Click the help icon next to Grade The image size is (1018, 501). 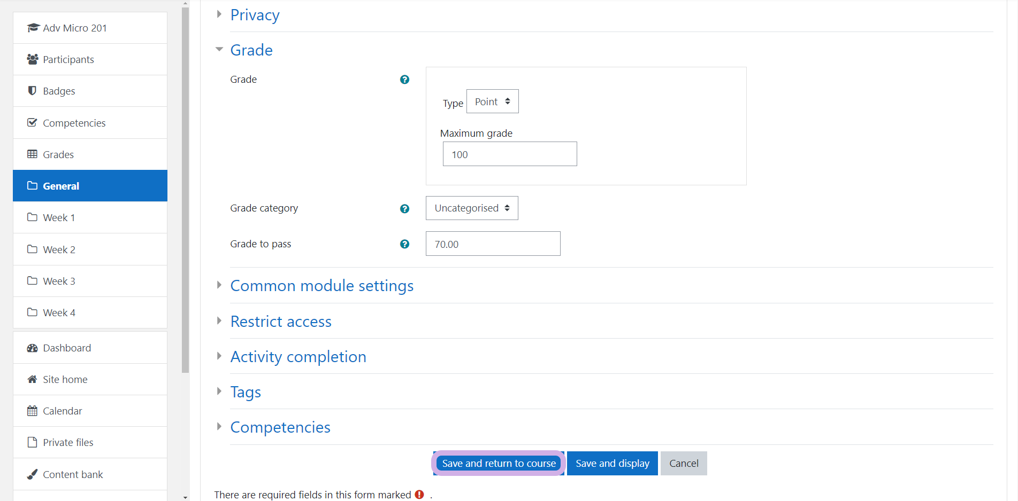[404, 80]
